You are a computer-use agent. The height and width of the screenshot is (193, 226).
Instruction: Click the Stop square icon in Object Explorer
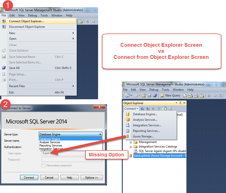(x=153, y=109)
